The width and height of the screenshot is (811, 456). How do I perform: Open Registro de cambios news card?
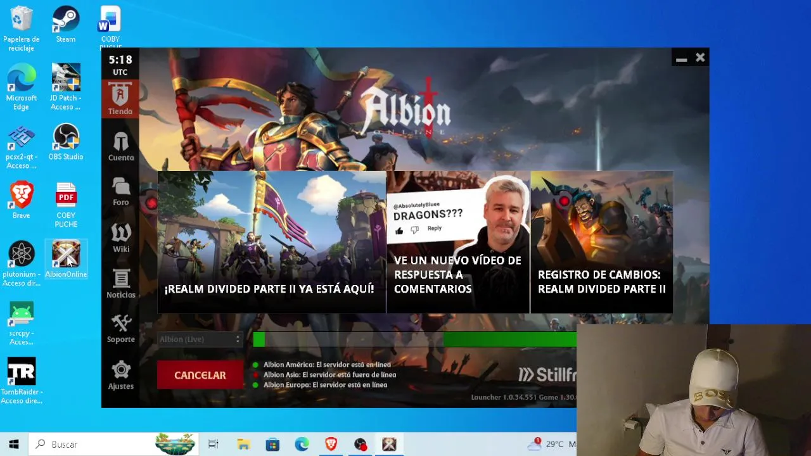[x=602, y=242]
